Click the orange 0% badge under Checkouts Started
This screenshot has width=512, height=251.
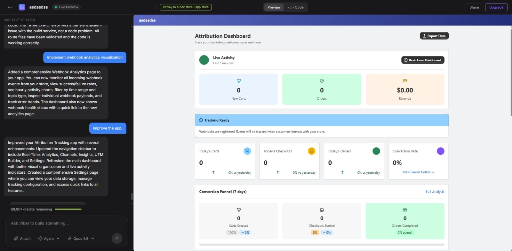click(x=315, y=232)
